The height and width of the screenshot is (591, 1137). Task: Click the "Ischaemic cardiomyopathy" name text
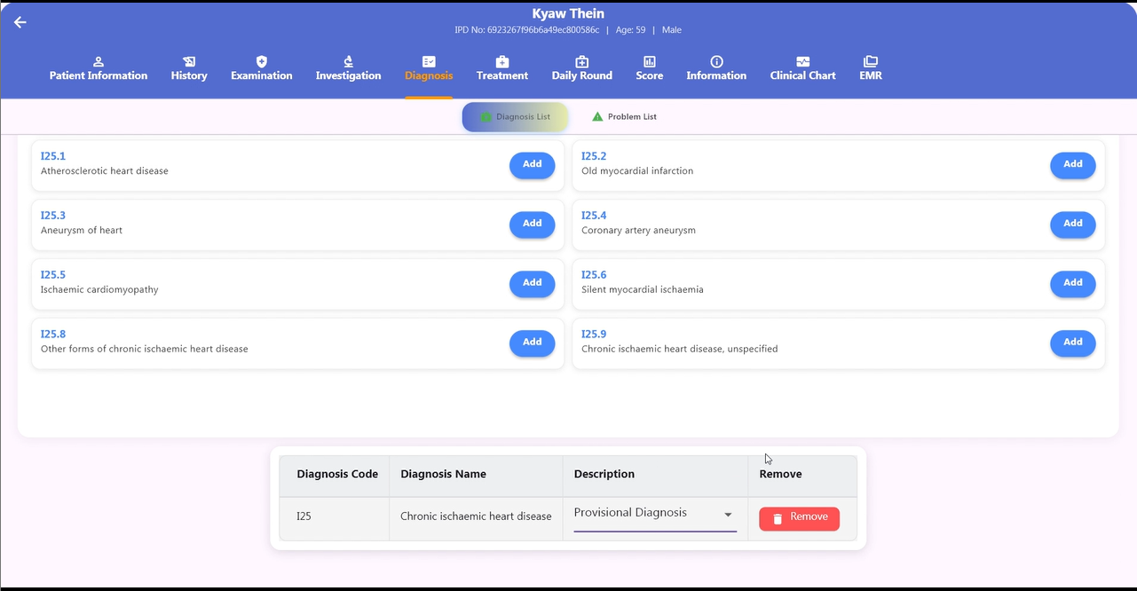coord(99,290)
